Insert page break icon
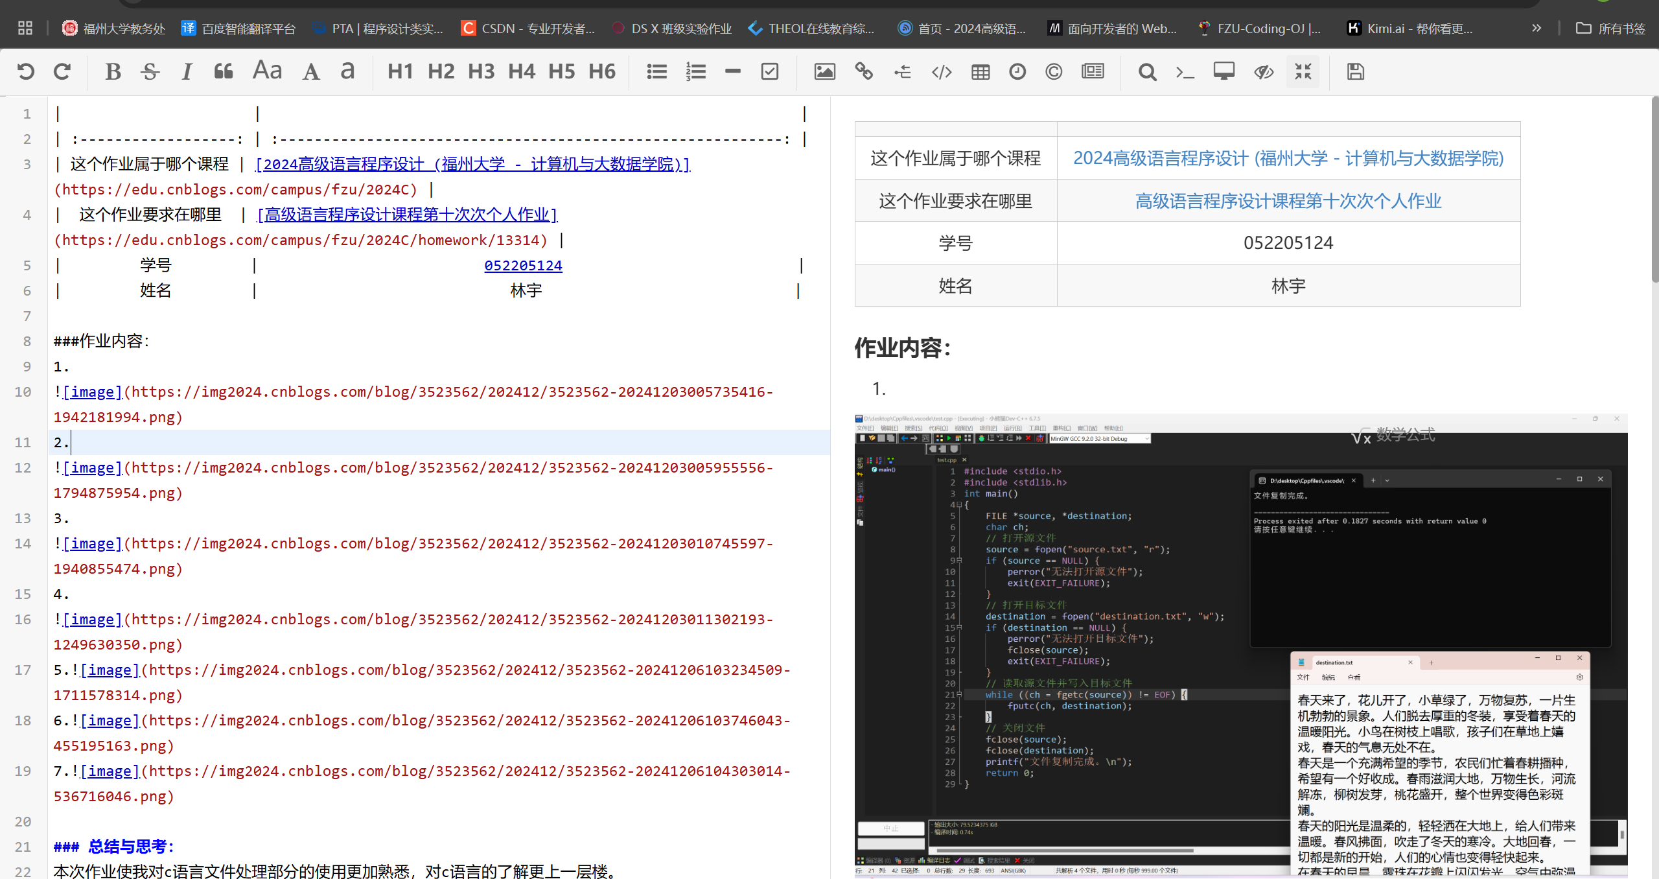 (x=1093, y=71)
